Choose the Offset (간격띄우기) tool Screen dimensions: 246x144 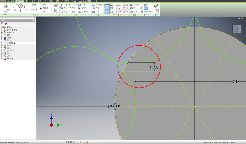[x=84, y=12]
